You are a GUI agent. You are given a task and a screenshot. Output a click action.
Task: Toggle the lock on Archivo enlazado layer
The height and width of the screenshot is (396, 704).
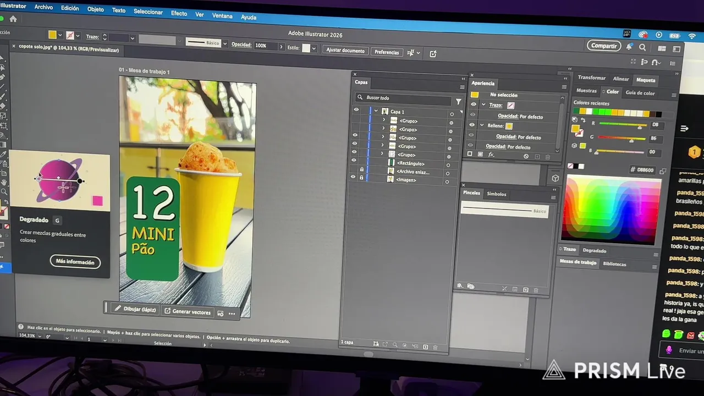(x=361, y=169)
